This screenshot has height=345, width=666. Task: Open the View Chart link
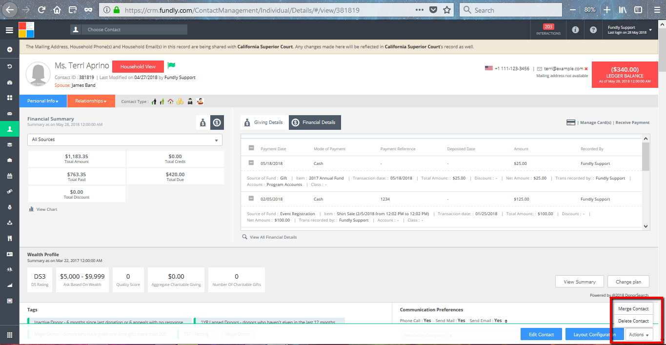(x=47, y=209)
